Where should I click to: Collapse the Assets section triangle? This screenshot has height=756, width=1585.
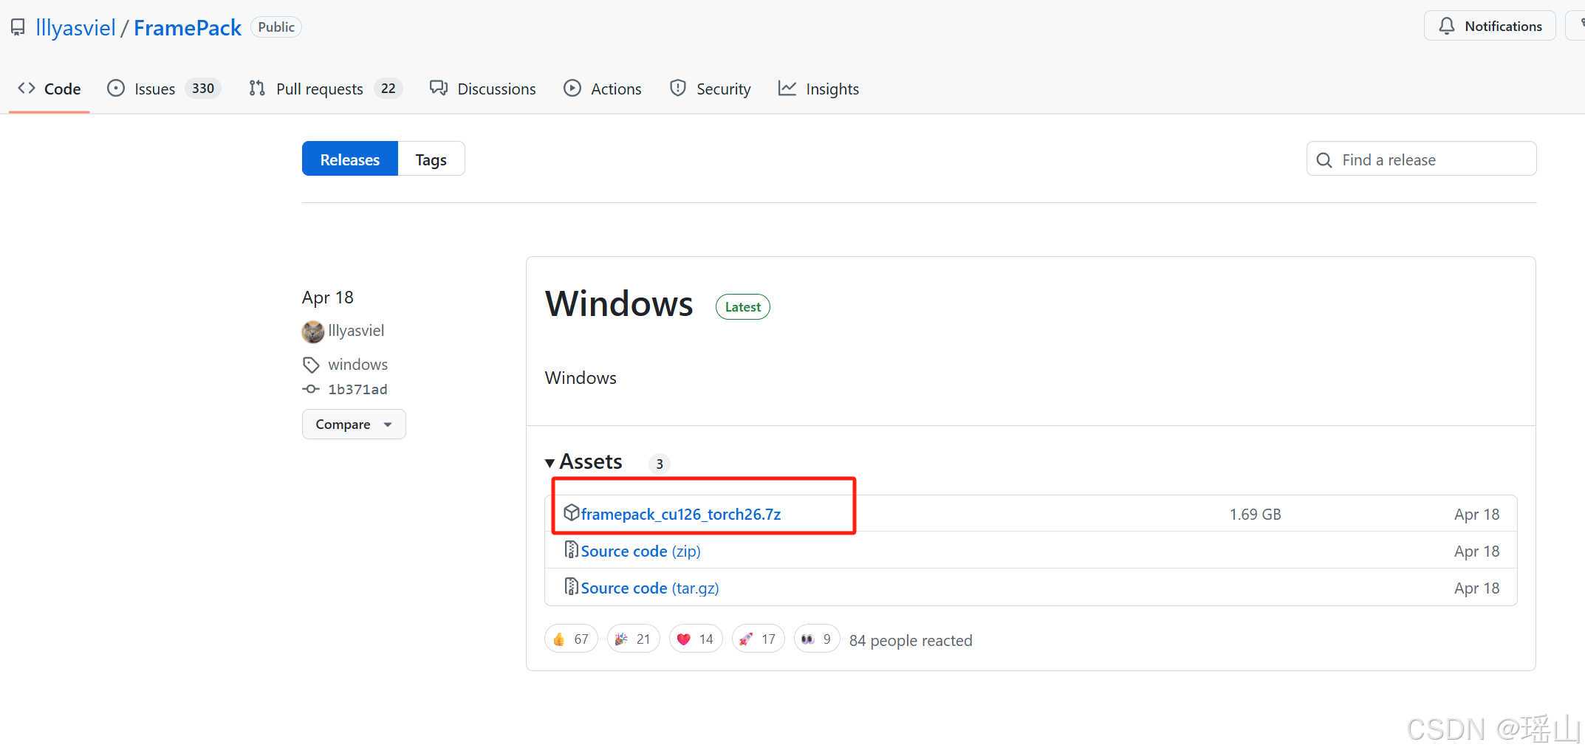[x=550, y=463]
